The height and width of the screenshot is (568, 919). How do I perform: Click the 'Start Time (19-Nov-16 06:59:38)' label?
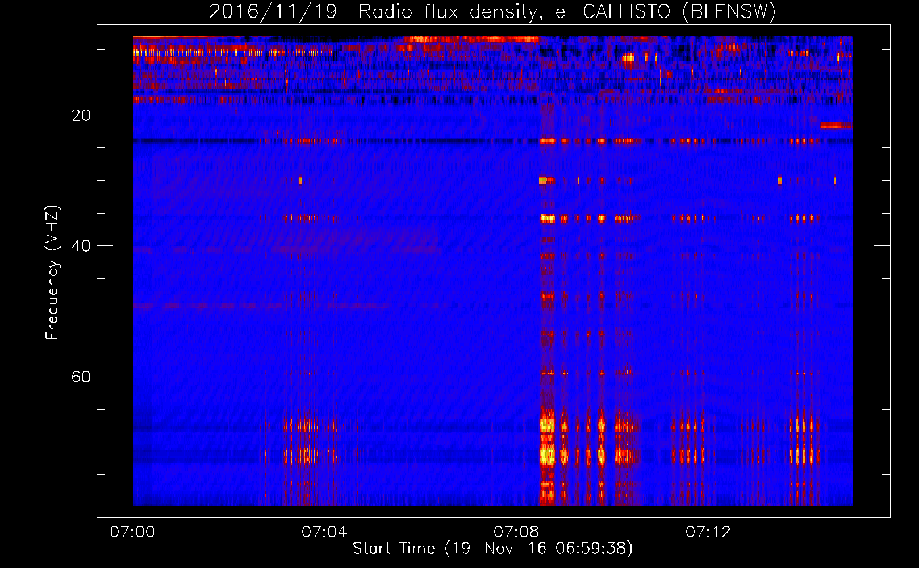point(492,548)
